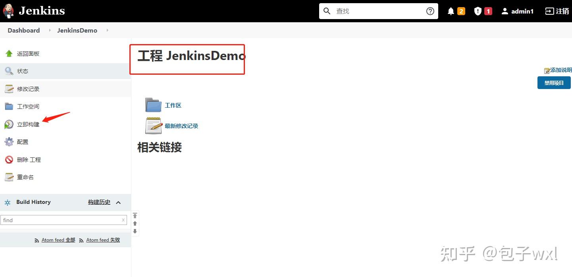Click the 状态 magnifier icon
572x277 pixels.
(9, 71)
